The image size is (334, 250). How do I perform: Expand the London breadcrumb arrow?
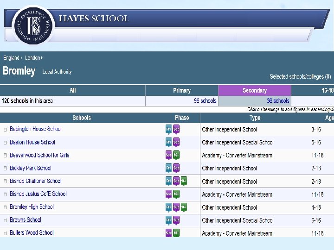(x=42, y=57)
